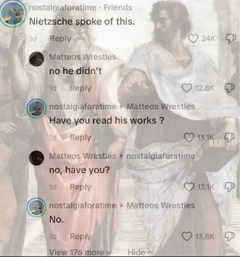
Task: Dislike the final 'No.' reply
Action: pyautogui.click(x=229, y=236)
